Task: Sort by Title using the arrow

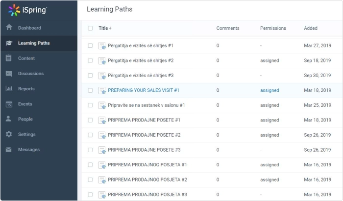Action: click(110, 28)
